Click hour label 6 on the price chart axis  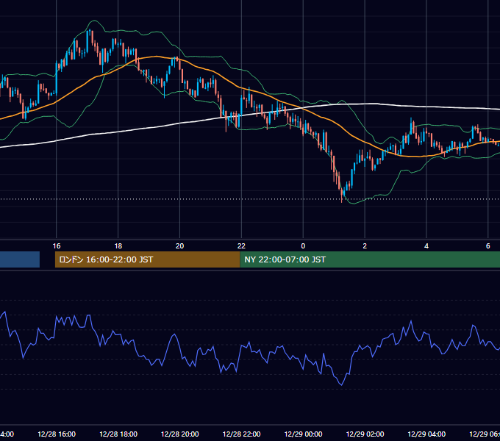pyautogui.click(x=488, y=246)
